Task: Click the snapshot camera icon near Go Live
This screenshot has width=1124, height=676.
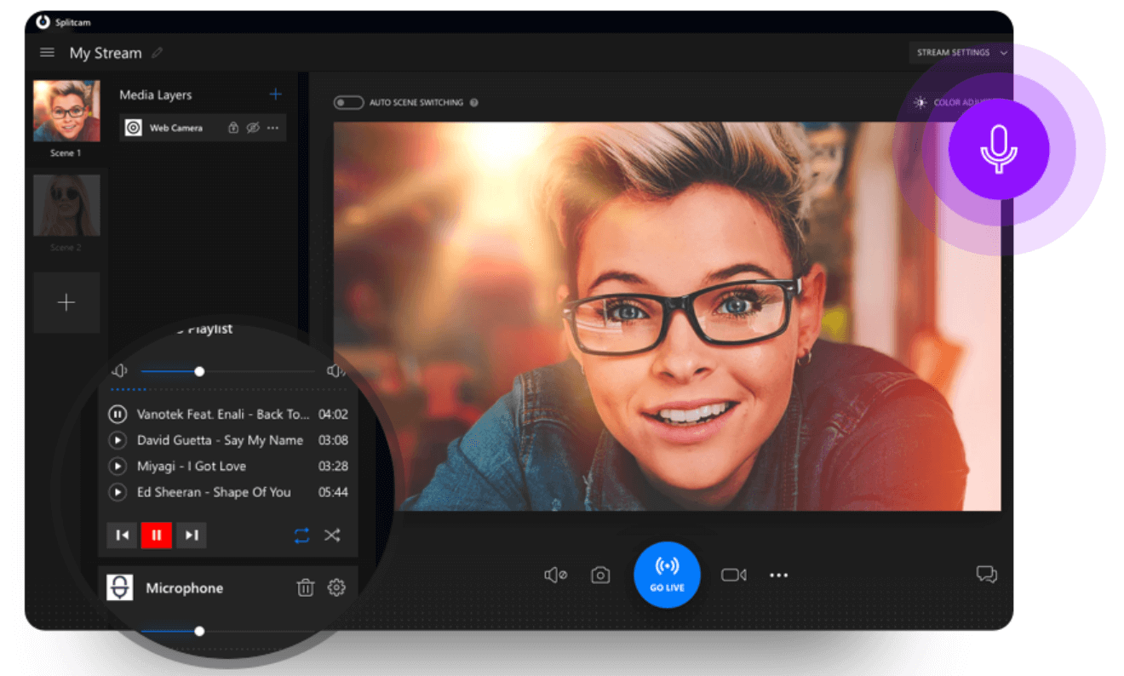Action: (600, 575)
